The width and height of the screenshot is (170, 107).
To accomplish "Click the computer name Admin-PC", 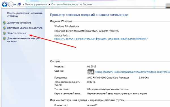I will point(92,105).
